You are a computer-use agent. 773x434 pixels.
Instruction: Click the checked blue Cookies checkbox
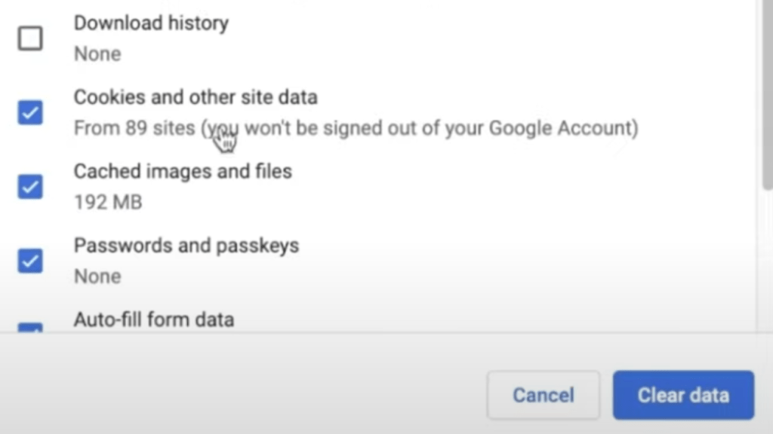pos(29,112)
